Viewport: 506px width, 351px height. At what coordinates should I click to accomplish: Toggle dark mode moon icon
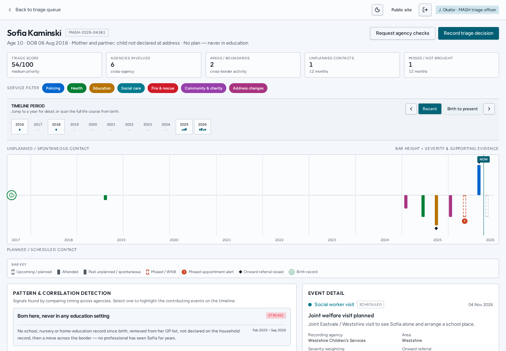[x=377, y=10]
